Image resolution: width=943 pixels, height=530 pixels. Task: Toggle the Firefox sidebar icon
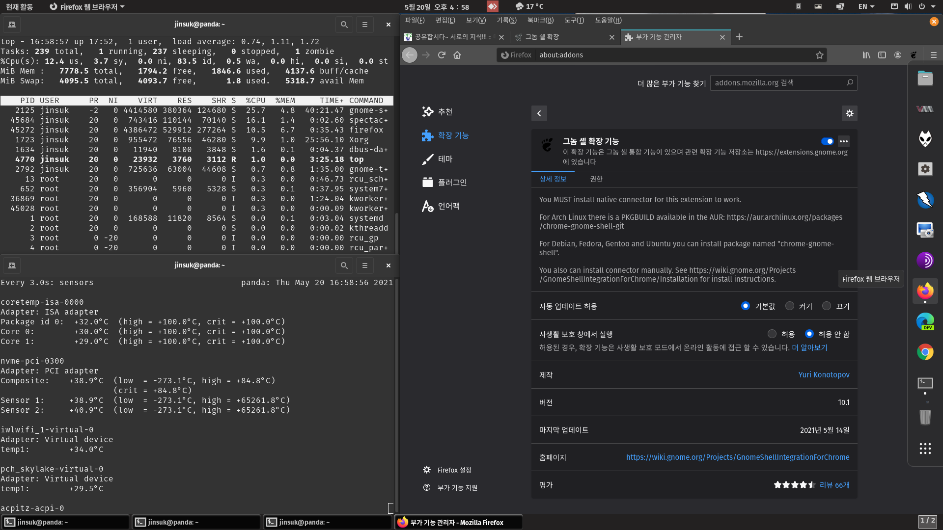click(x=882, y=55)
